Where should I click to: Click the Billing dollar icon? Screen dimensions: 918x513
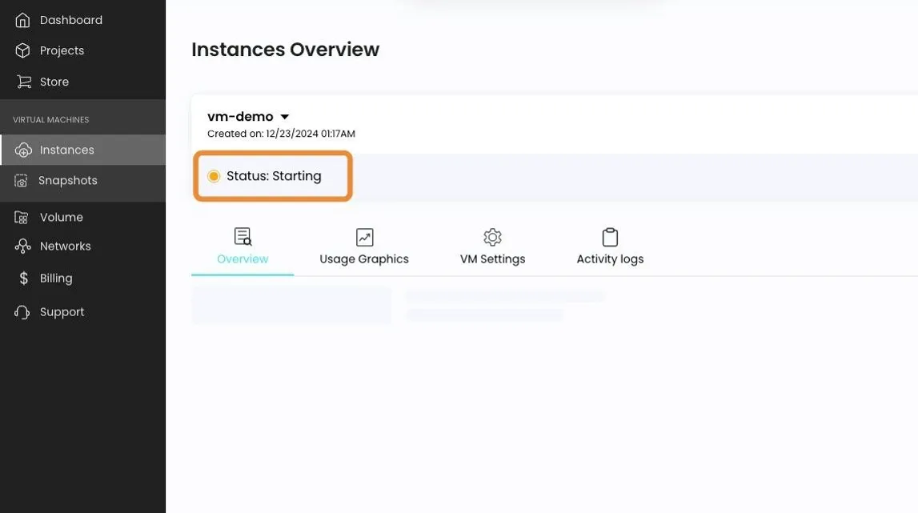point(23,279)
